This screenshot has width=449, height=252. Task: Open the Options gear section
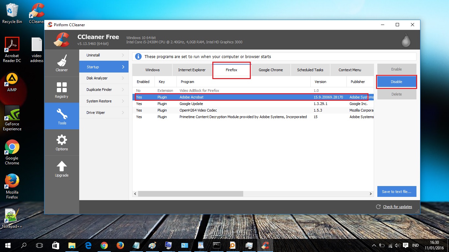pyautogui.click(x=61, y=142)
